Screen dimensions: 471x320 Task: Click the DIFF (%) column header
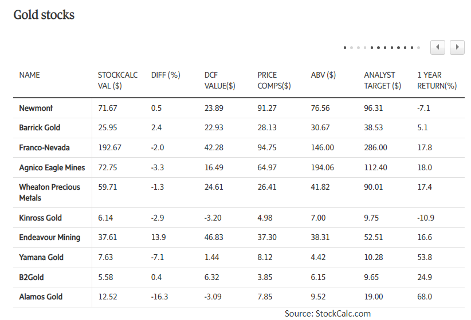click(166, 75)
